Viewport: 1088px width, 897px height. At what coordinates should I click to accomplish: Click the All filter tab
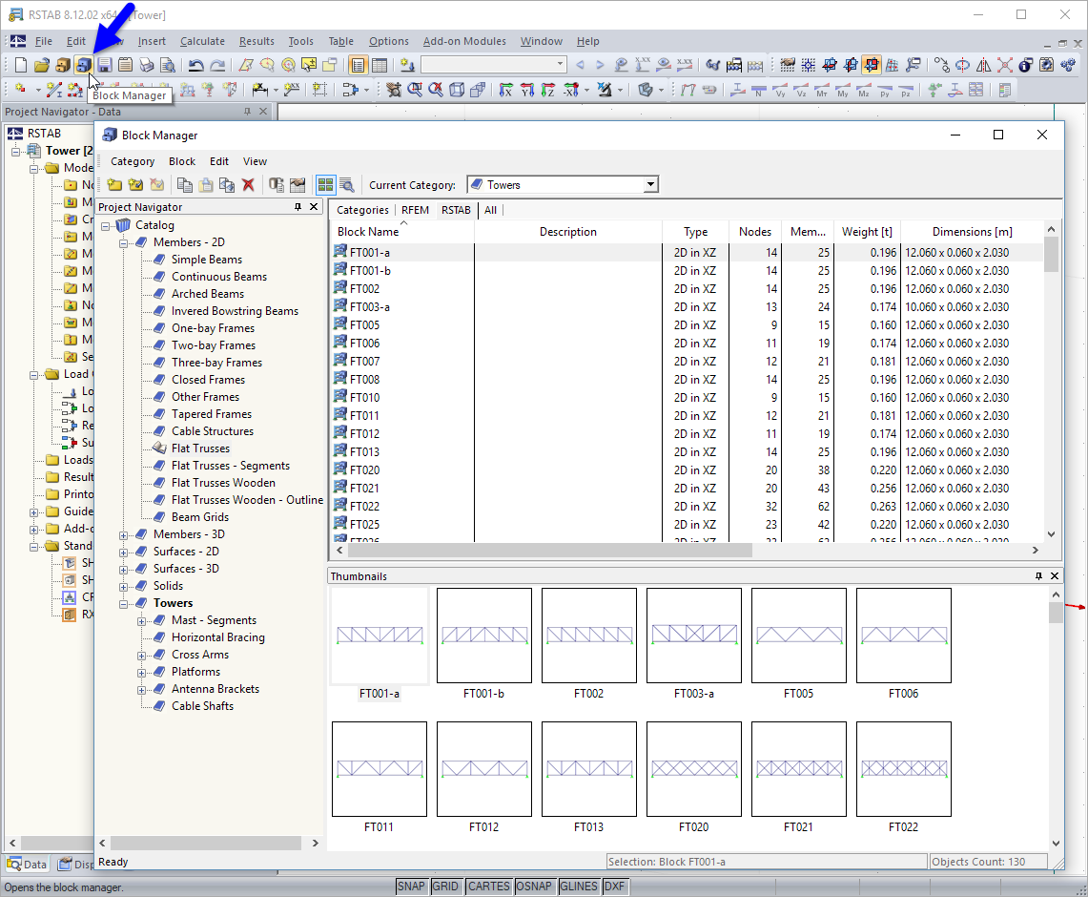pyautogui.click(x=490, y=209)
